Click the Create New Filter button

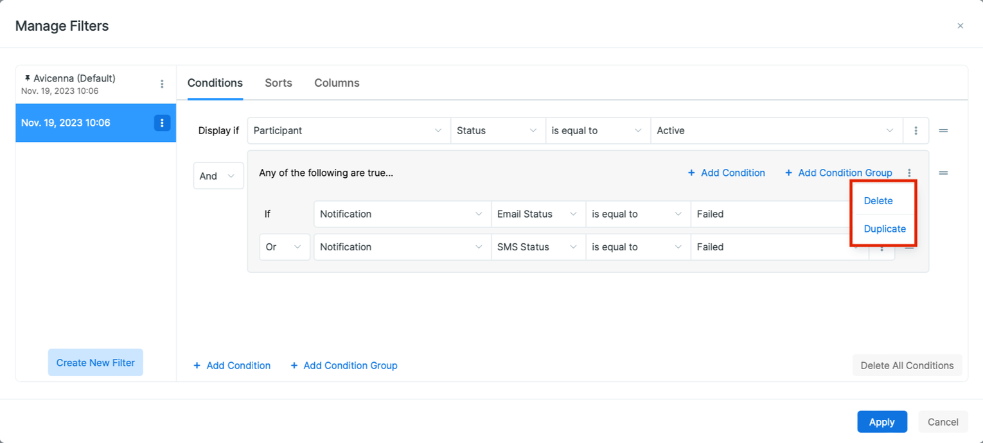click(95, 362)
